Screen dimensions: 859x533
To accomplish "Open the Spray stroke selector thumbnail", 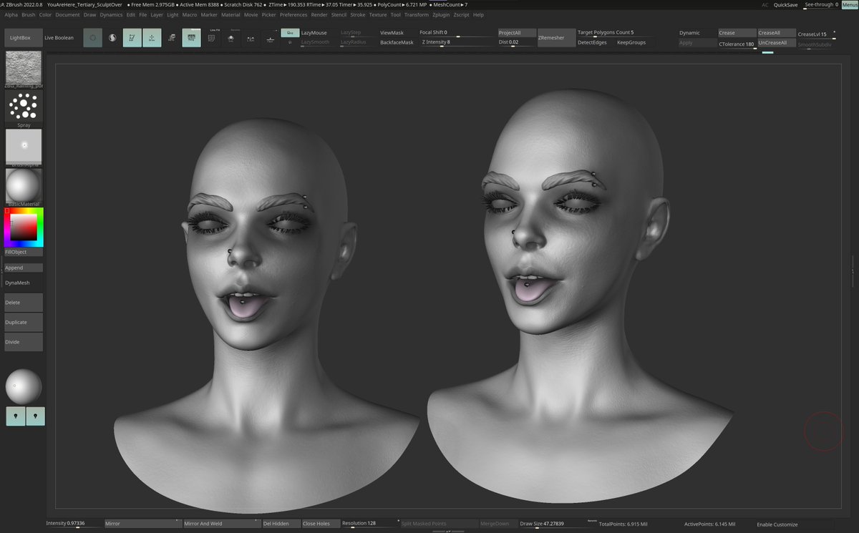I will [23, 106].
